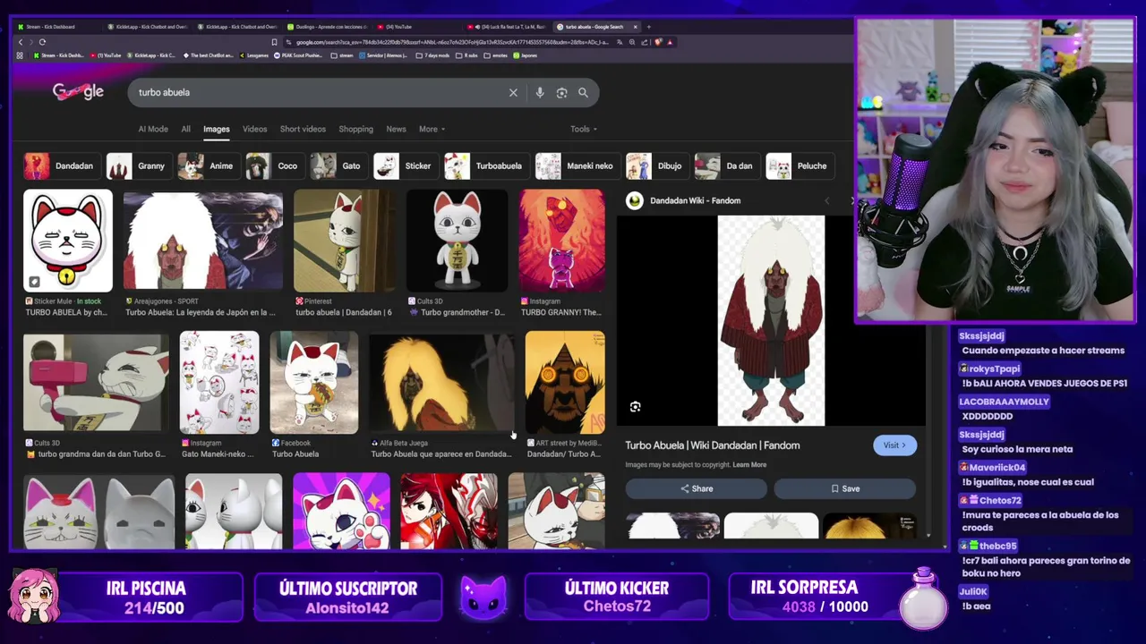
Task: Click the Share button
Action: pos(696,488)
